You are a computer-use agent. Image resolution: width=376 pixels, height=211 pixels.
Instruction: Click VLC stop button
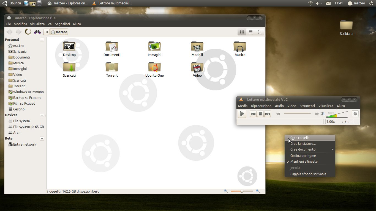click(x=260, y=114)
